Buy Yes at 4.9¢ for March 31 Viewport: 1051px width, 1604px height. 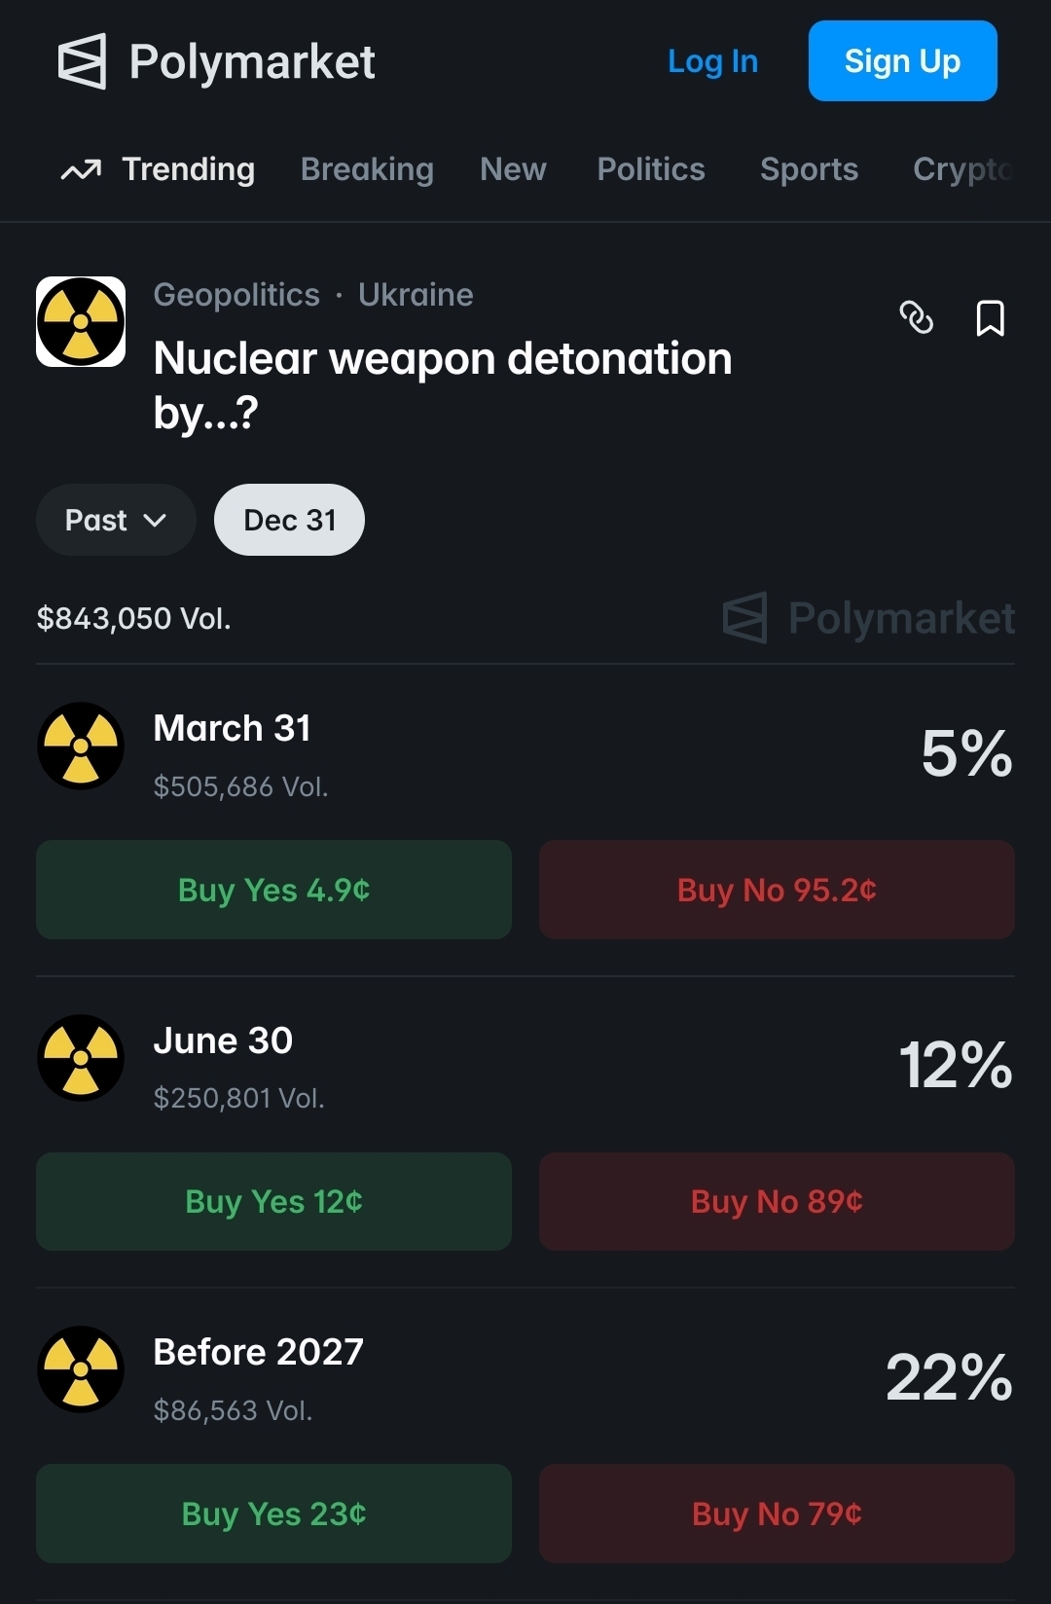point(273,890)
